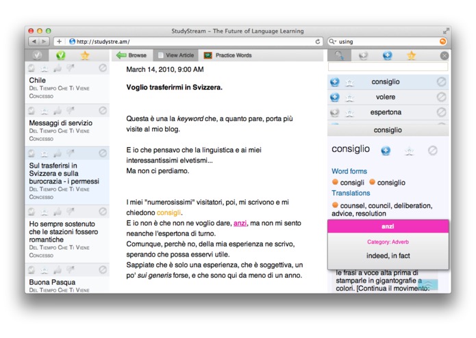This screenshot has height=338, width=476.
Task: Open the Messaggi di servizio article
Action: [x=61, y=123]
